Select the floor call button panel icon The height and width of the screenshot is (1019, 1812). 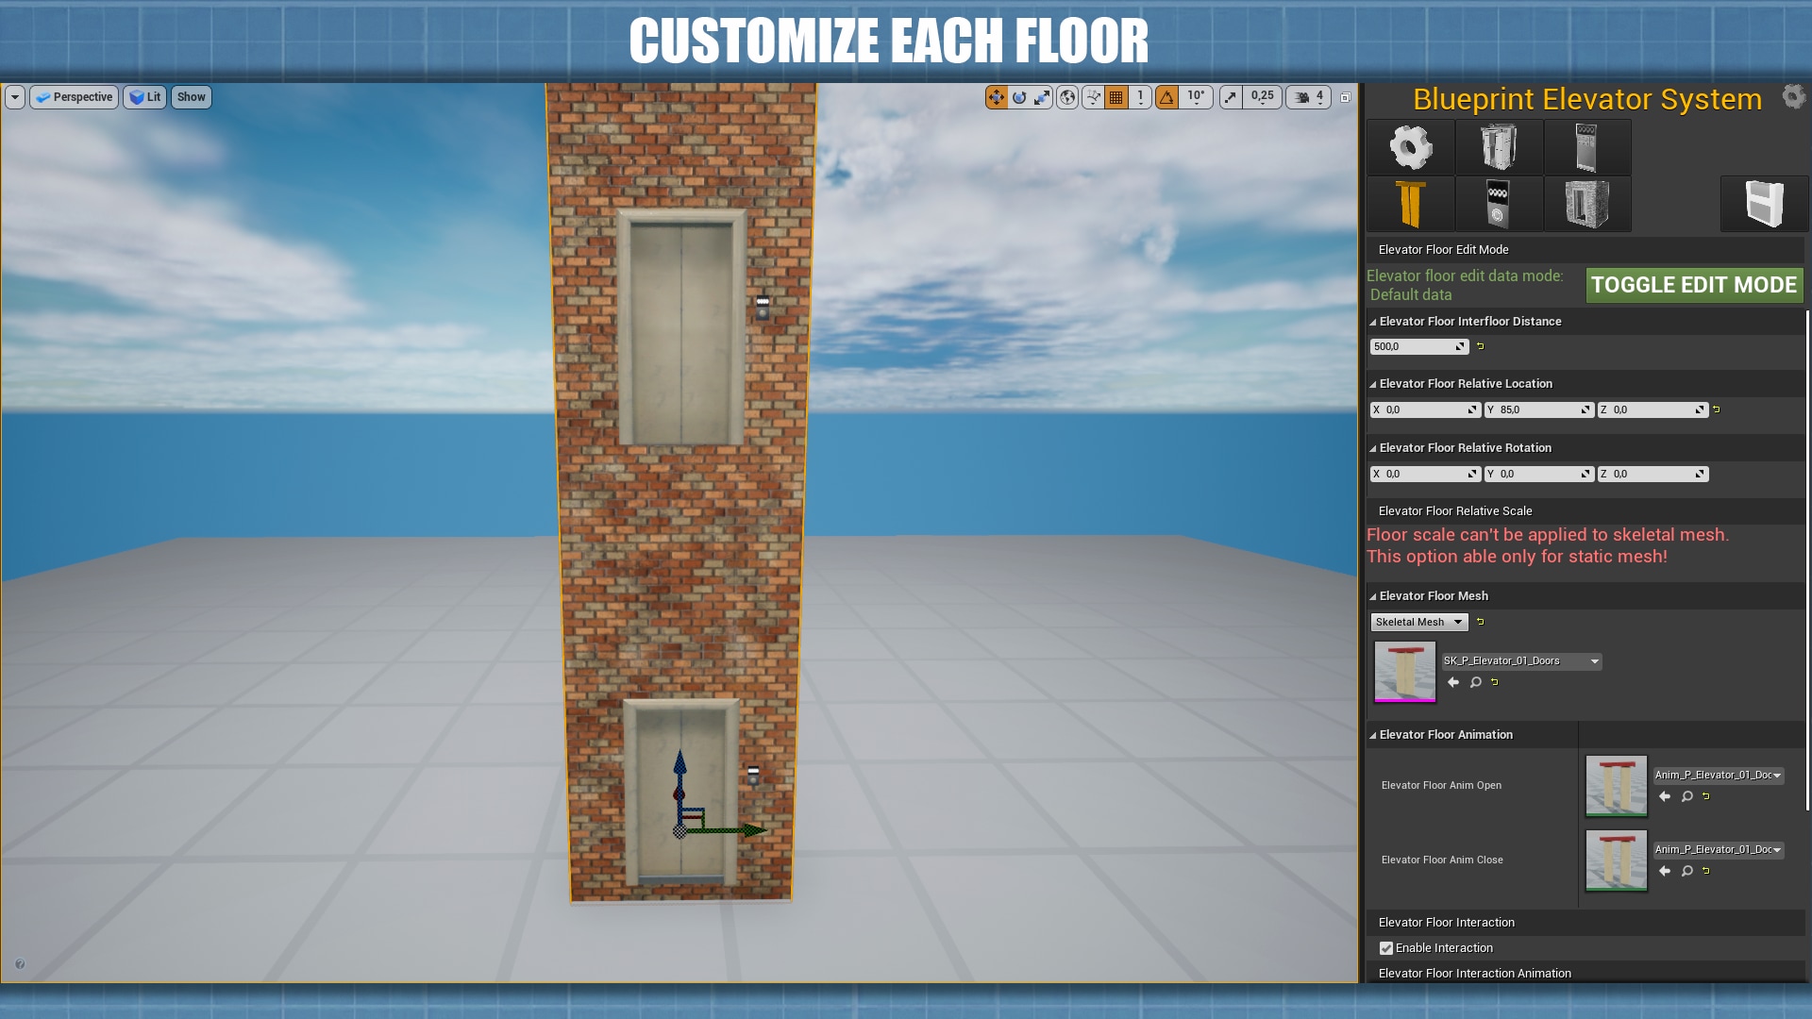point(1499,204)
